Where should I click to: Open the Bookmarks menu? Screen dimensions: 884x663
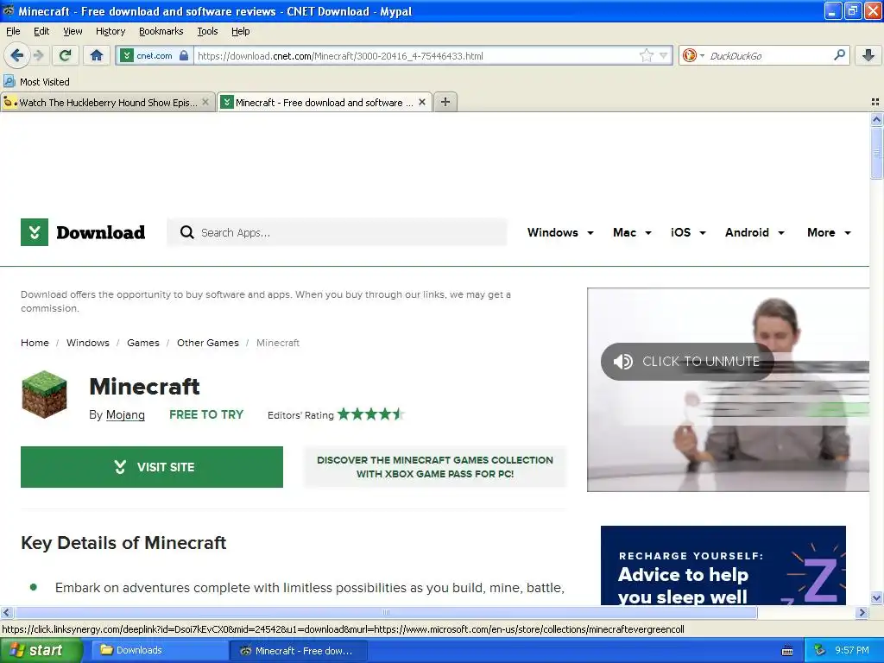tap(161, 31)
